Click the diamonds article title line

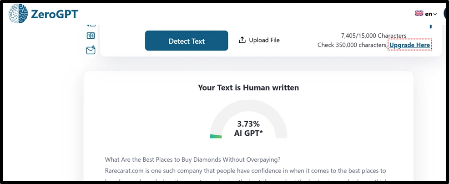coord(192,159)
